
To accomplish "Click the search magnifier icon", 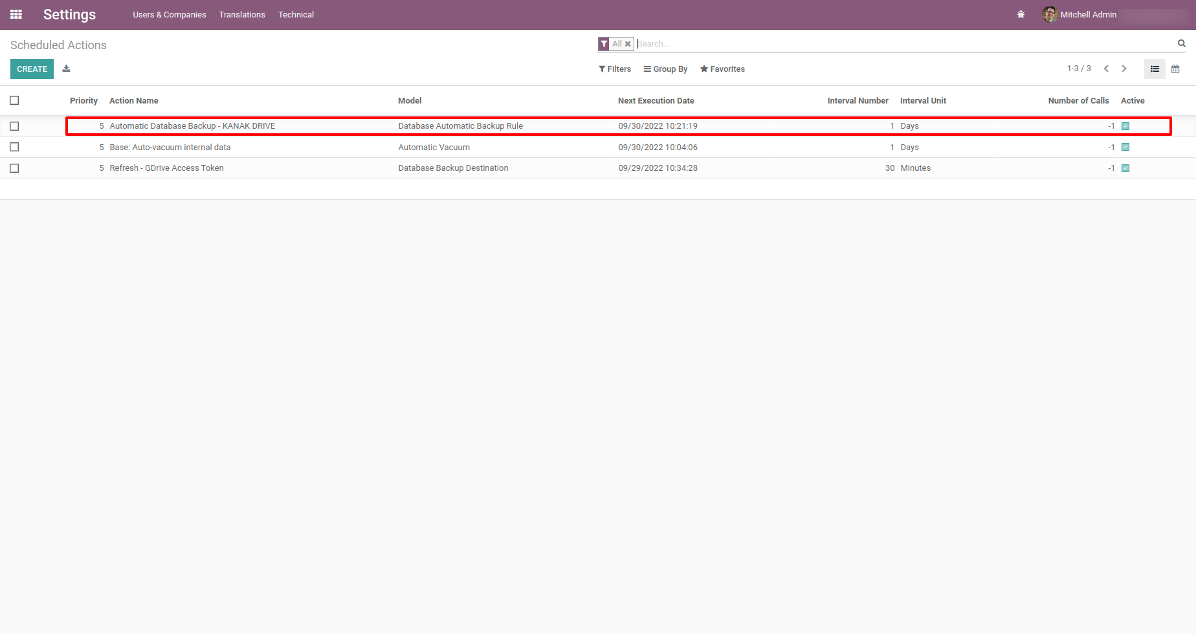I will click(x=1181, y=43).
